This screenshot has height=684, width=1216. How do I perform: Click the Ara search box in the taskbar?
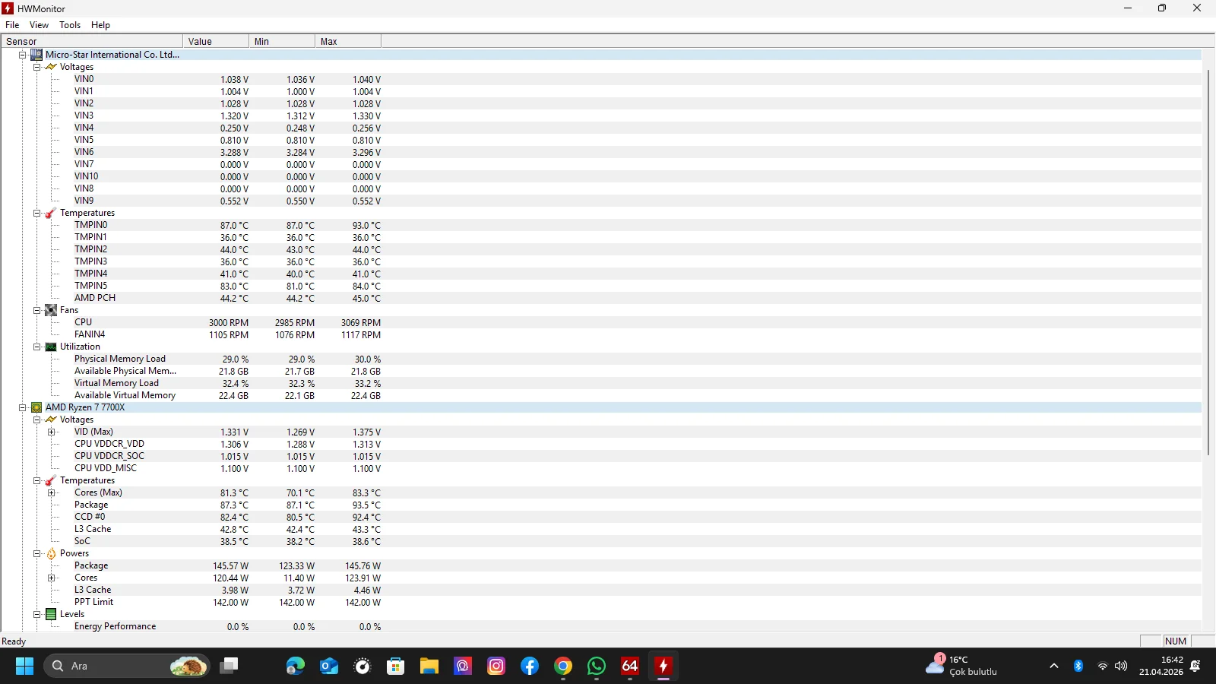pos(126,666)
